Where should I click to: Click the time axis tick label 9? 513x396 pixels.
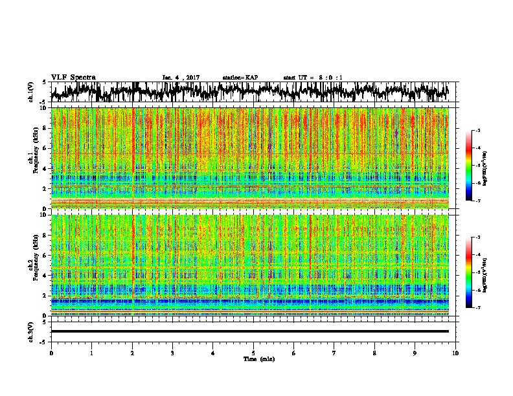415,353
